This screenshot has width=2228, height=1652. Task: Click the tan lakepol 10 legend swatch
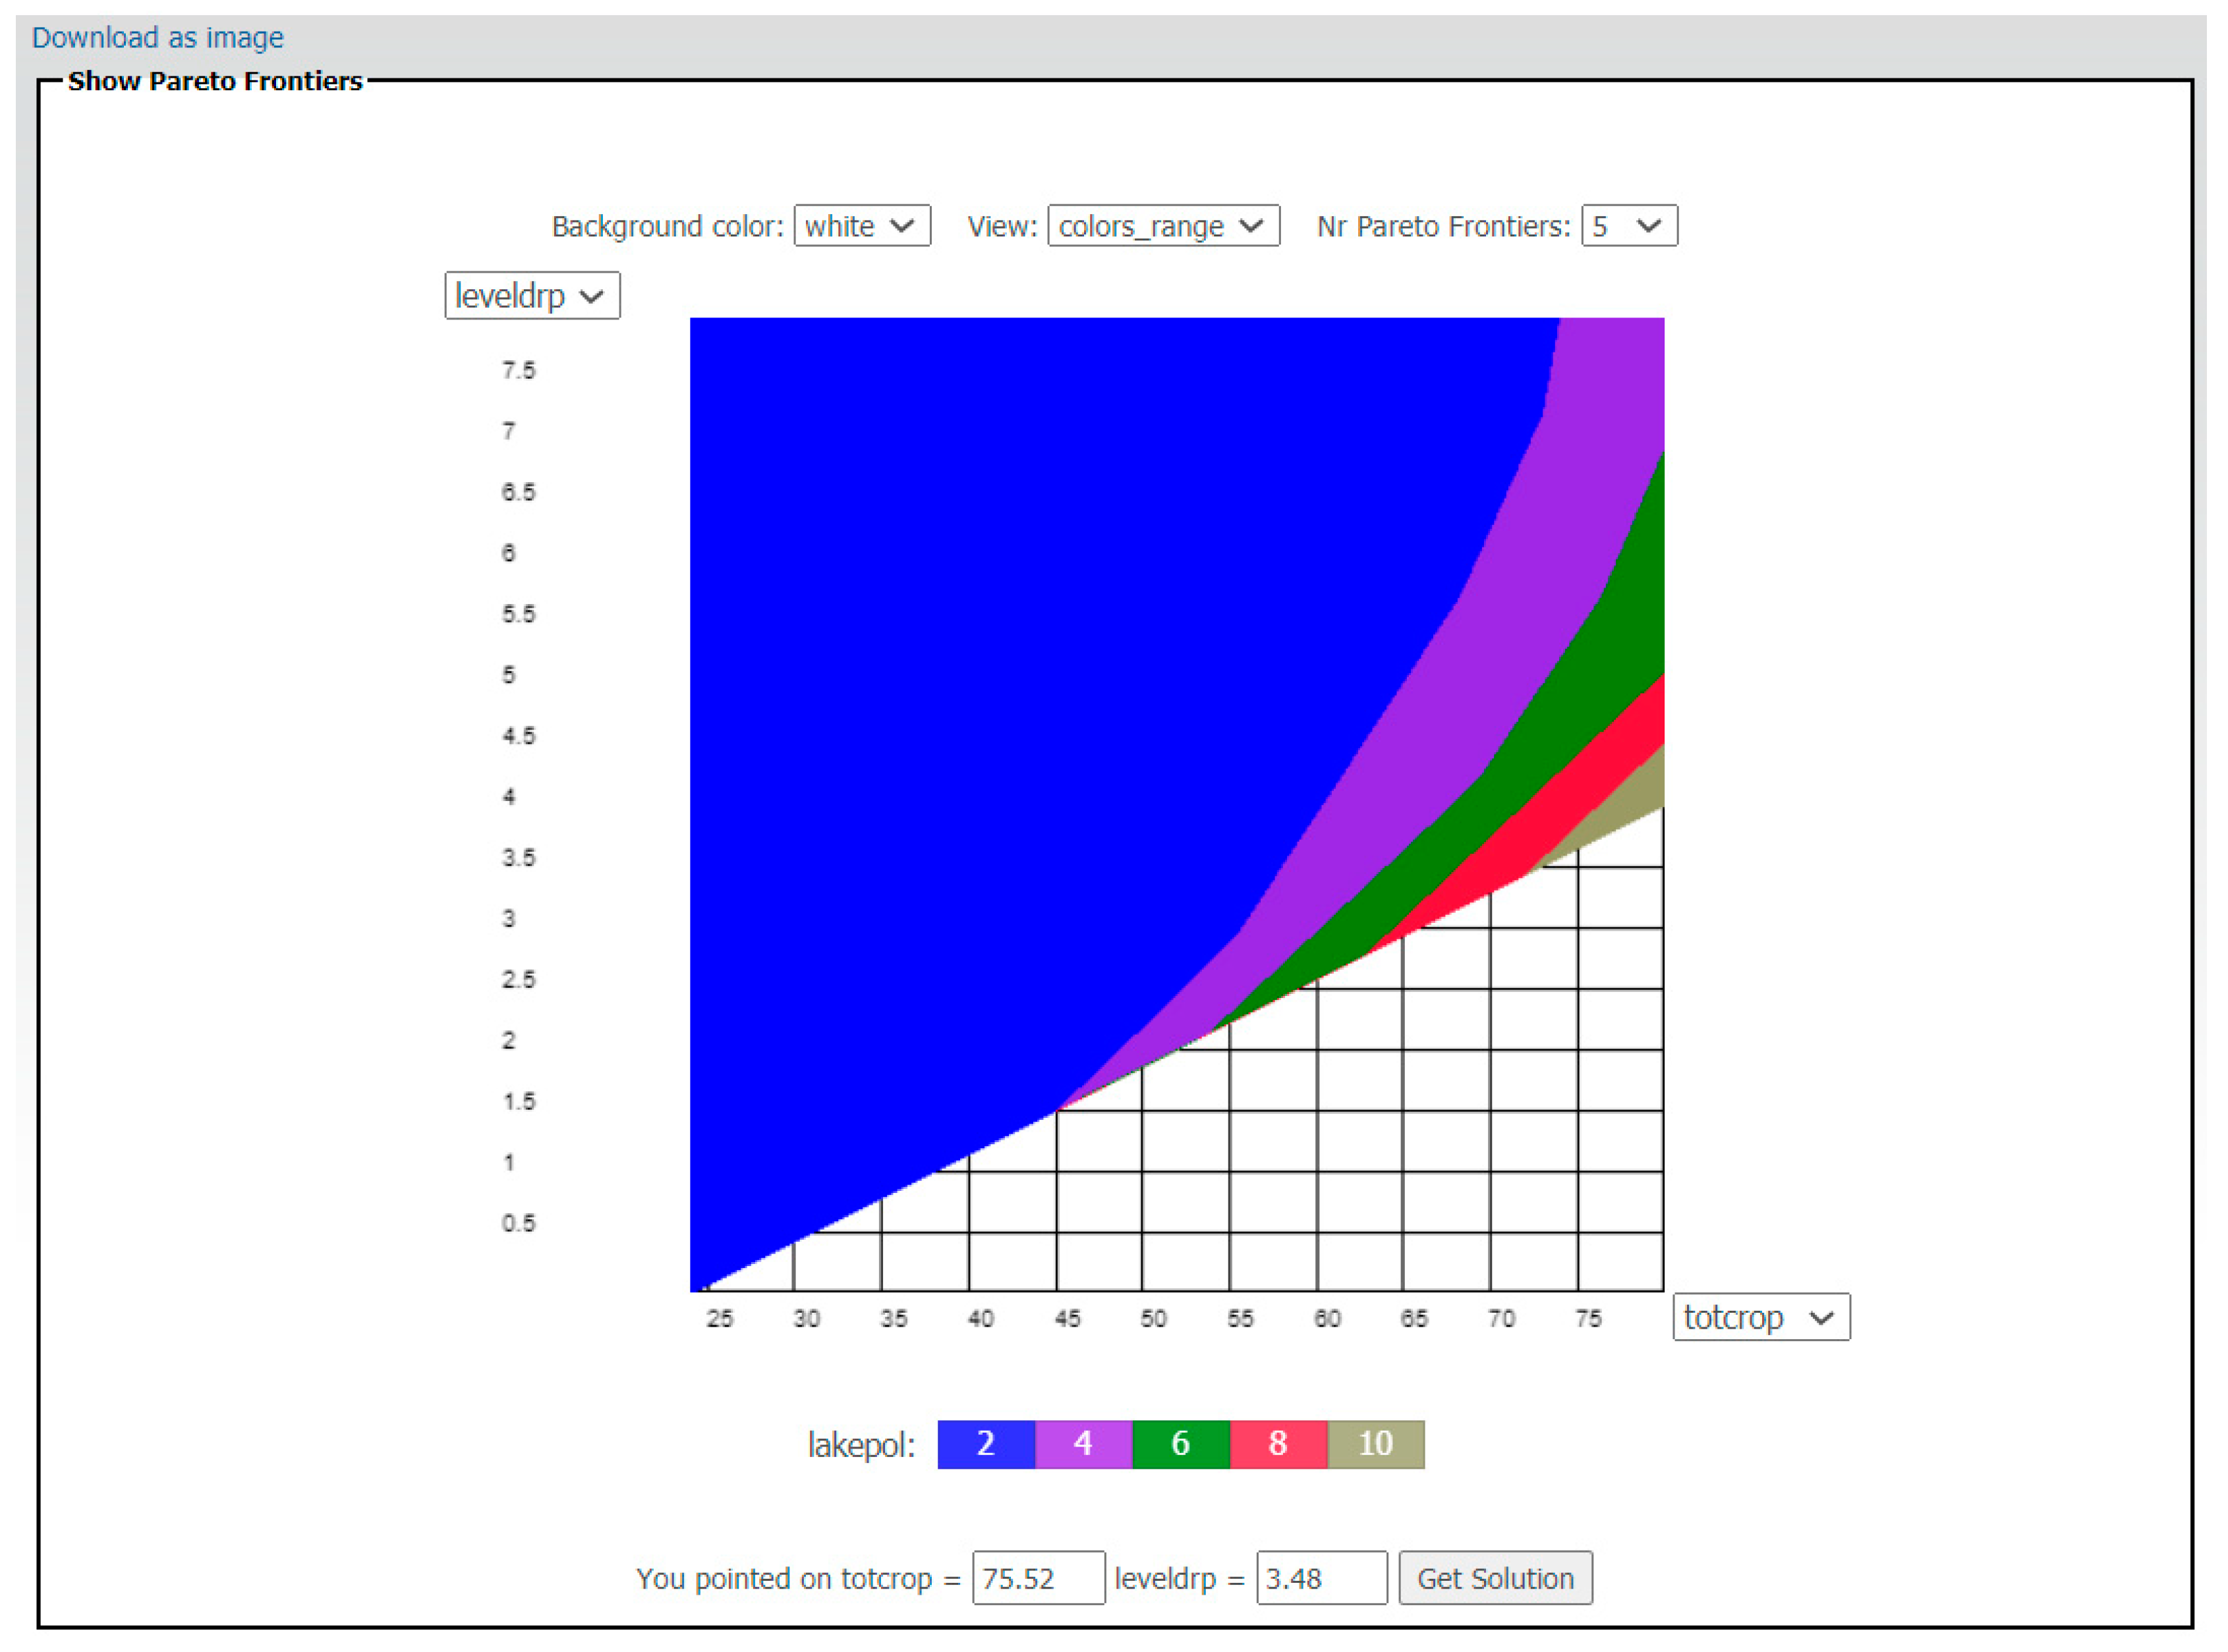click(1376, 1444)
